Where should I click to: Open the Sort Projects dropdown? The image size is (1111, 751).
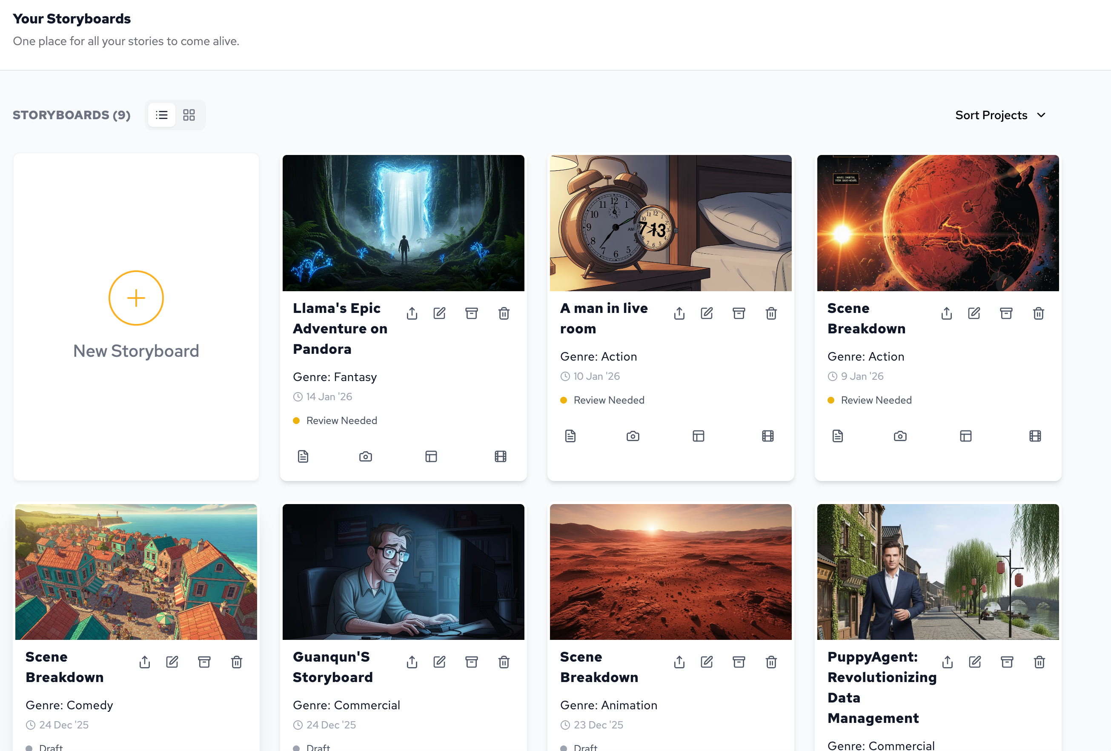tap(991, 115)
